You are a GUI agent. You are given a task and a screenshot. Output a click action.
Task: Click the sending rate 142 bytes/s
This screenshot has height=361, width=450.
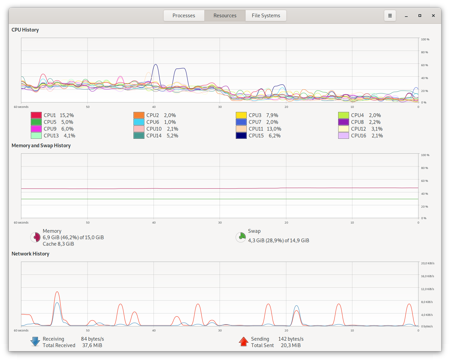(x=291, y=339)
